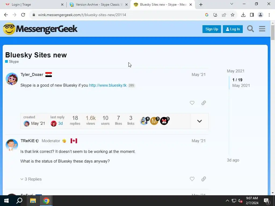Click the topic creator's small avatar under created
This screenshot has height=206, width=275.
27,123
